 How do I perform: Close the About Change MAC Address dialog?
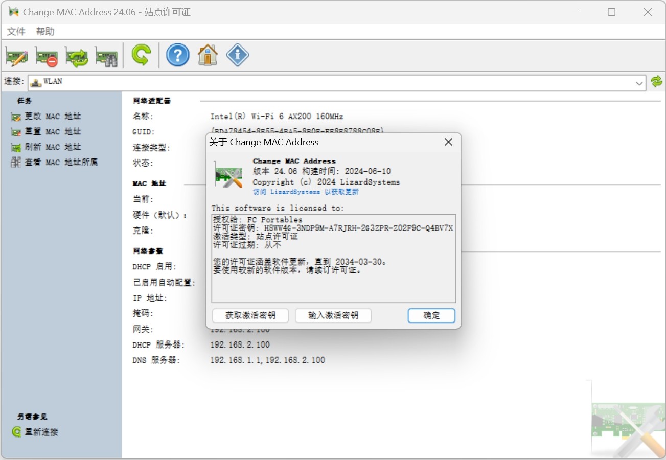tap(448, 142)
